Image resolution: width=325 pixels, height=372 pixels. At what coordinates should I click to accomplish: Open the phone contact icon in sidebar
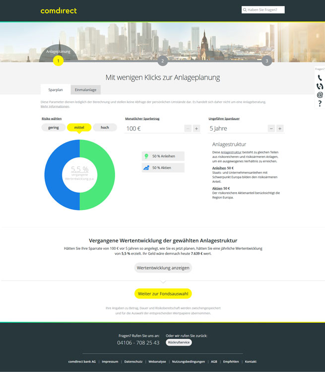click(320, 78)
